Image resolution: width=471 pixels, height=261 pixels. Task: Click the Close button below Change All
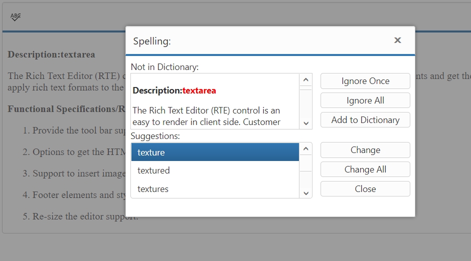[x=365, y=189]
